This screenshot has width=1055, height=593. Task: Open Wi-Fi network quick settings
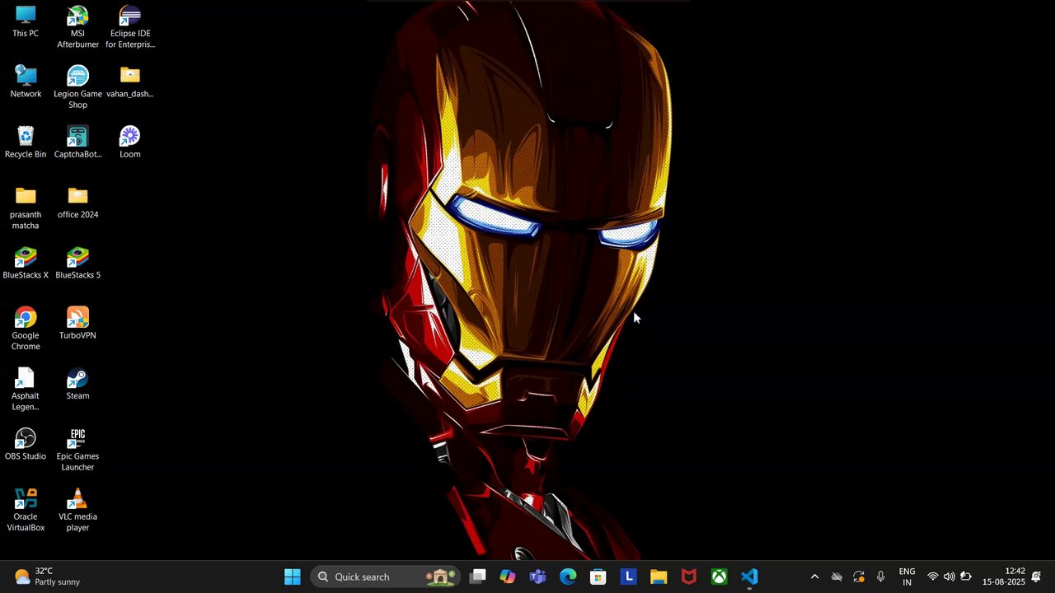point(933,577)
